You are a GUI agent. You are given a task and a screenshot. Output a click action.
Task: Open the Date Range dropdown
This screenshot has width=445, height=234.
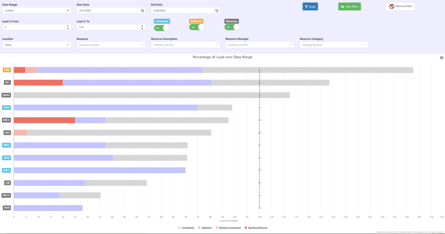point(37,10)
